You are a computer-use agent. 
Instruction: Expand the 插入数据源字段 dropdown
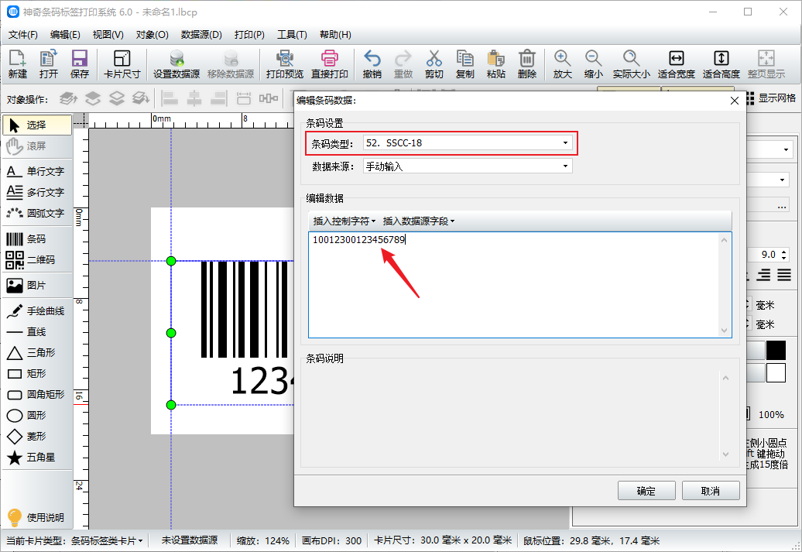[418, 221]
